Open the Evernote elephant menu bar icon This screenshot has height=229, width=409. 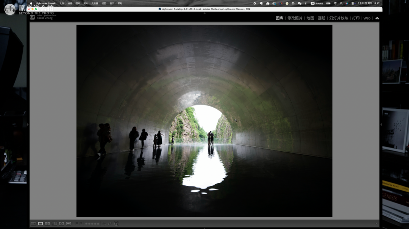[261, 3]
